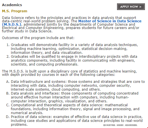The width and height of the screenshot is (148, 128).
Task: Click the paragraph starting 'The M.S.D.S. is built'
Action: point(69,73)
